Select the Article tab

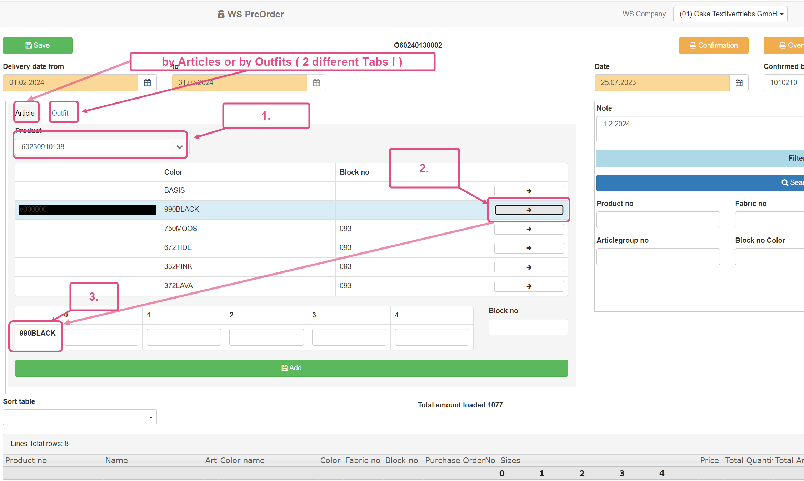25,113
